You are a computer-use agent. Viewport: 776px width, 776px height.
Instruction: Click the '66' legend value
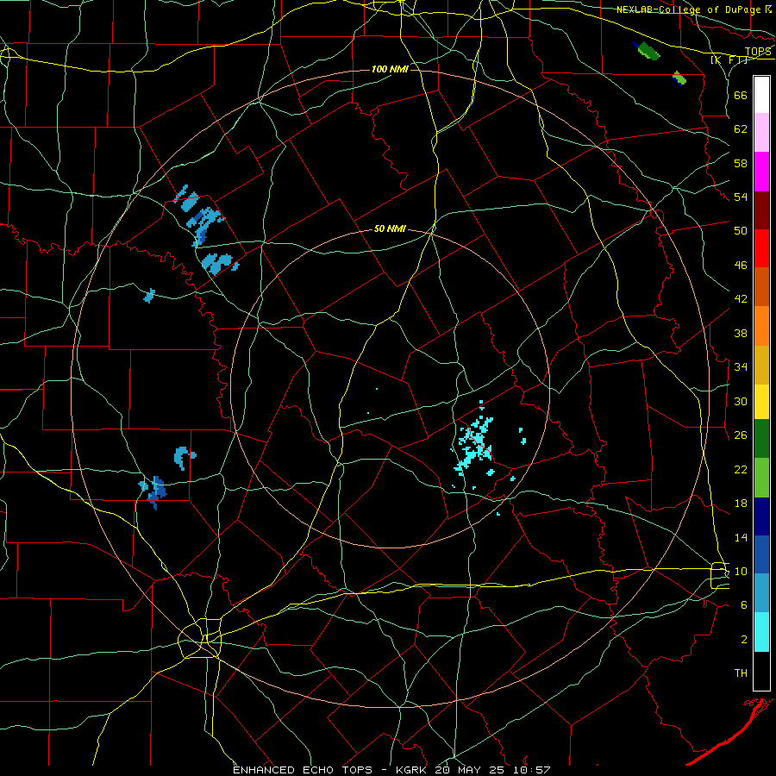(x=741, y=95)
